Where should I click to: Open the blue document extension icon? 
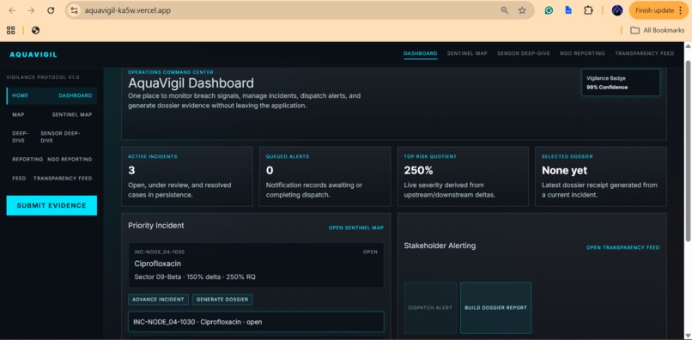click(x=568, y=10)
